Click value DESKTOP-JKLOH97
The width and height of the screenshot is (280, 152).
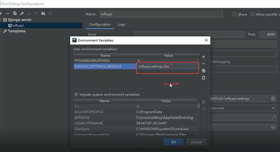pos(152,123)
